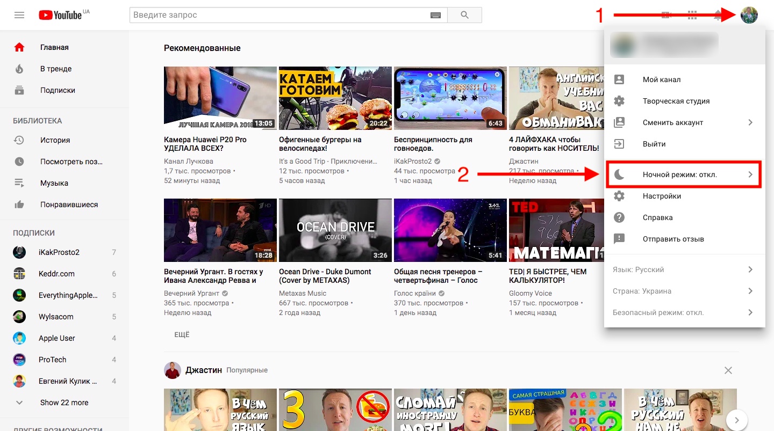Screen dimensions: 774x431
Task: Open Евгений Кулик subscription
Action: tap(64, 381)
